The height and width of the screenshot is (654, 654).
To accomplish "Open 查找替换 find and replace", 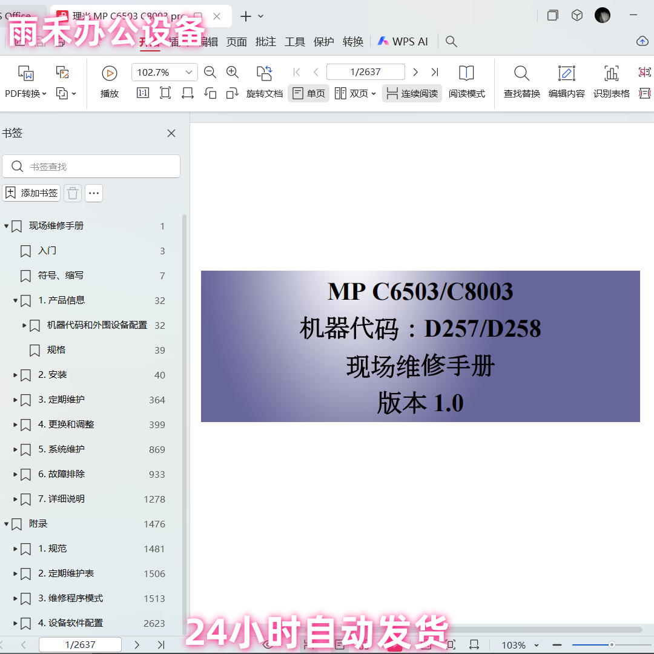I will tap(522, 82).
